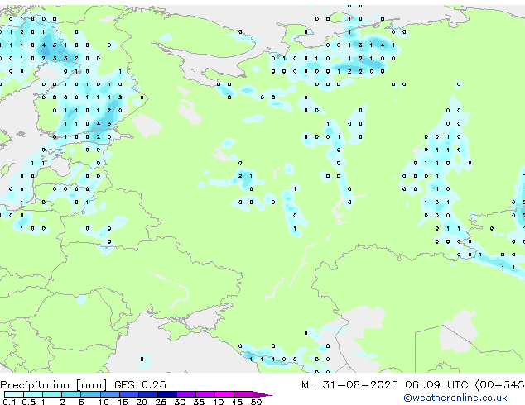Pick the 5–10 mm legend color swatch

(90, 394)
